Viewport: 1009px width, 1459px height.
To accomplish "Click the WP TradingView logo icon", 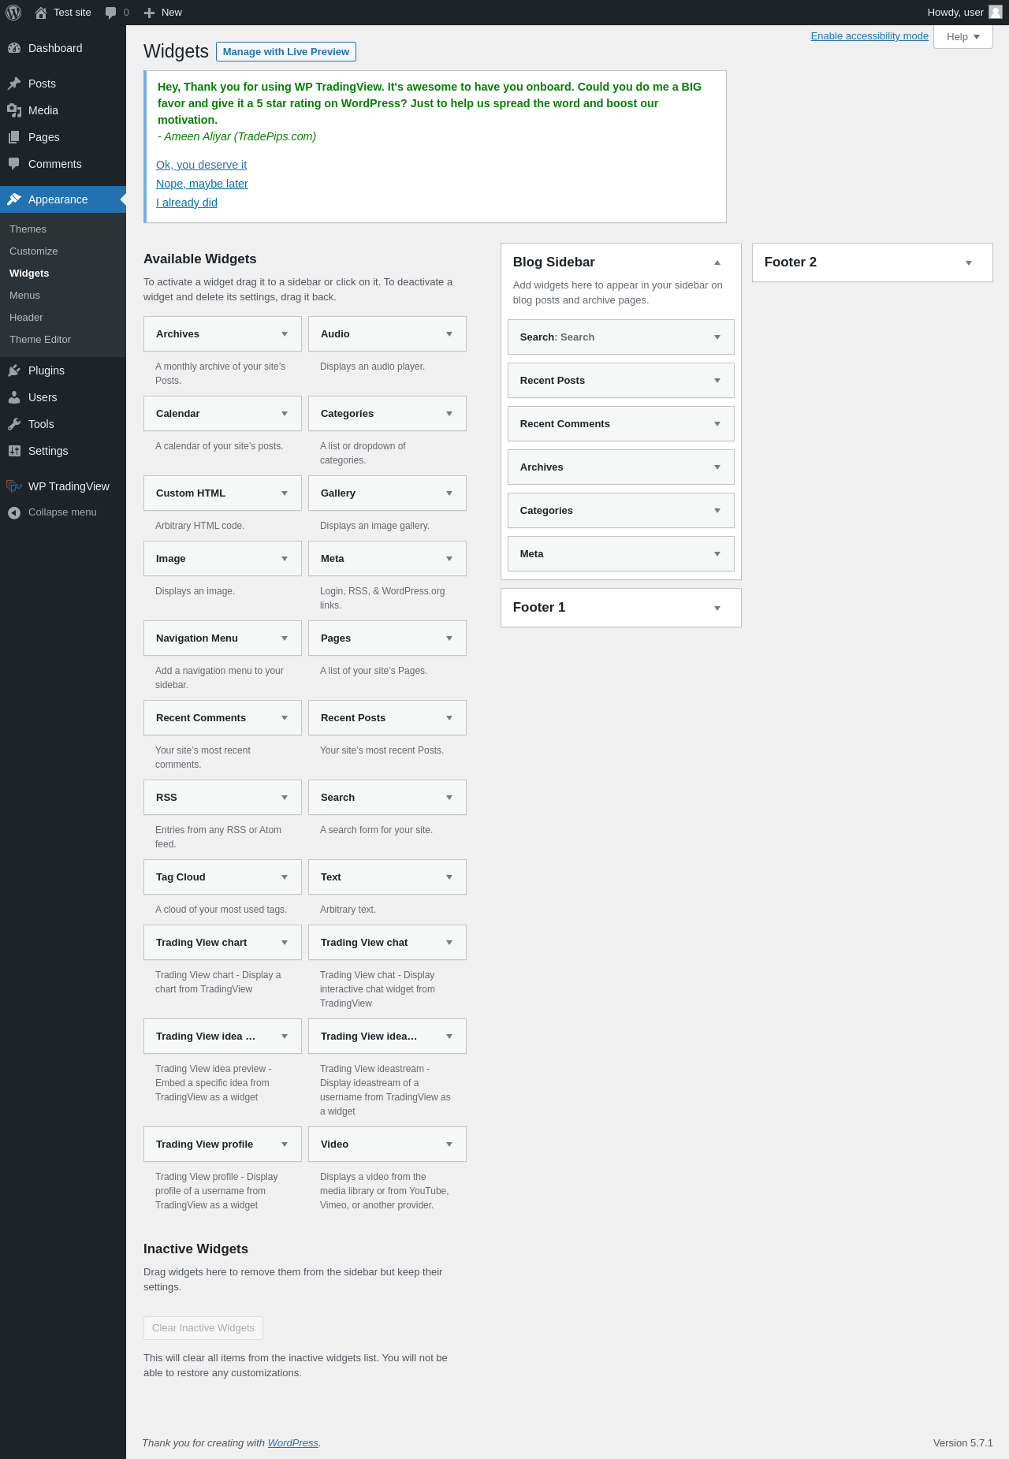I will (x=14, y=486).
